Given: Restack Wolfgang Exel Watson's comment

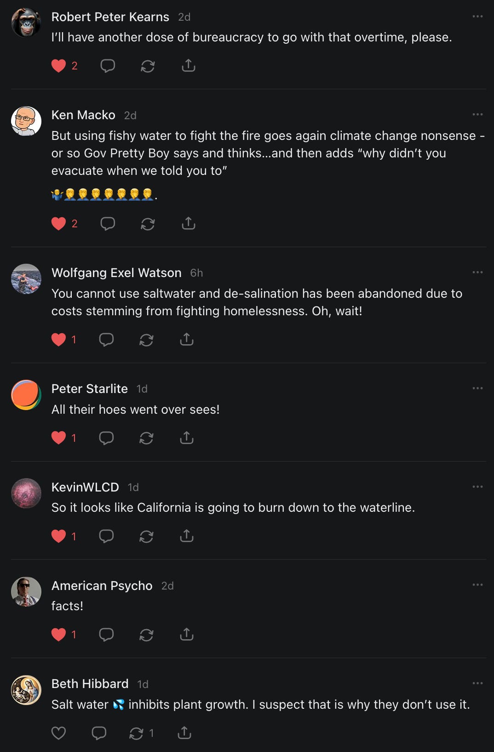Looking at the screenshot, I should 146,340.
